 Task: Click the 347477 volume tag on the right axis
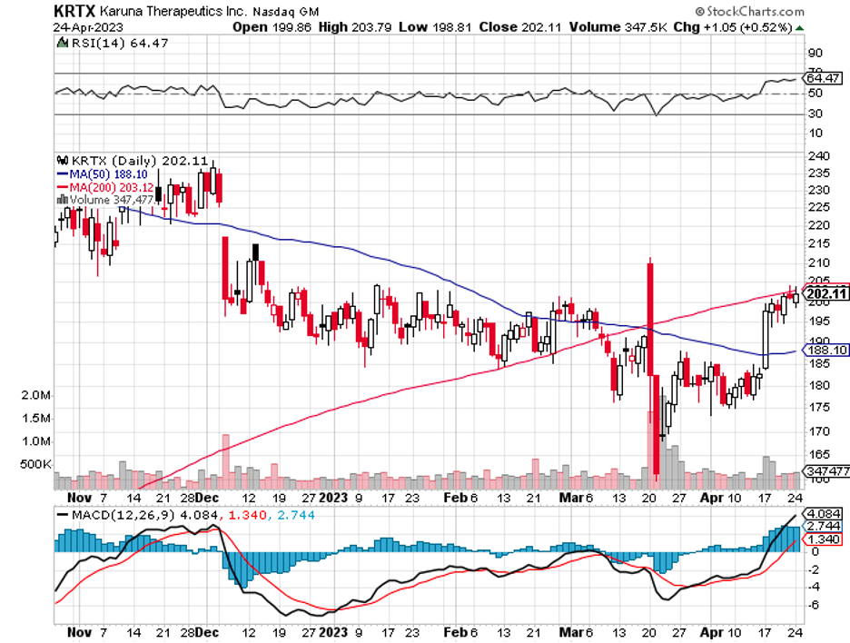click(826, 471)
